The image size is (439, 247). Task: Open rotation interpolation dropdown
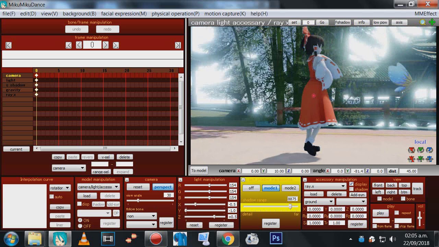point(60,188)
